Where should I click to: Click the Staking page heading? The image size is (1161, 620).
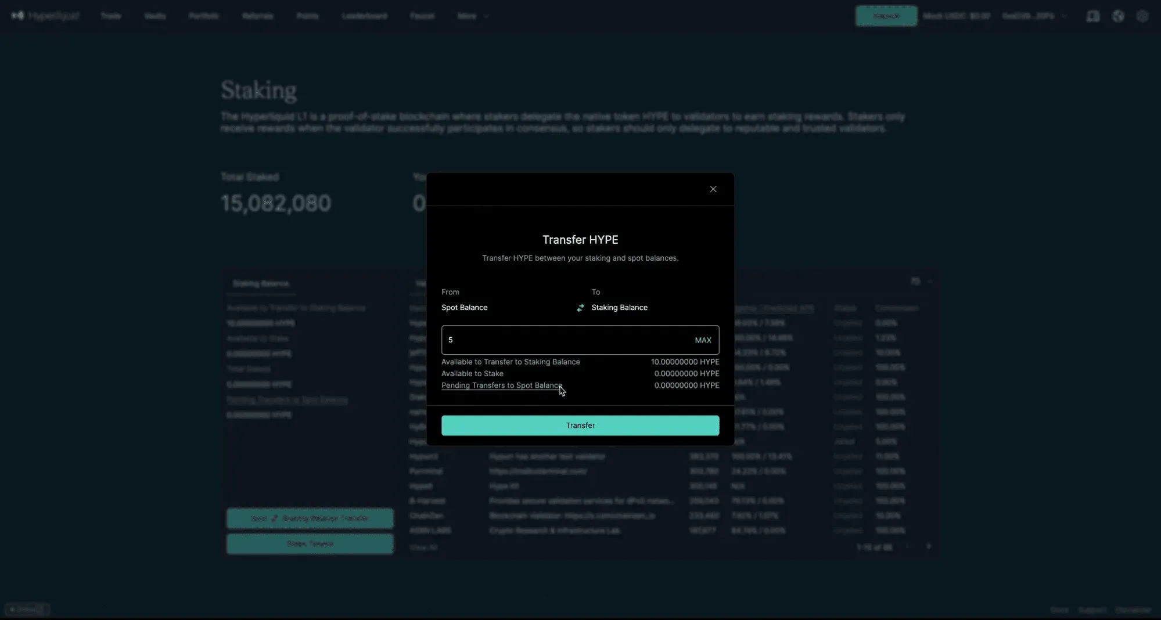tap(258, 91)
